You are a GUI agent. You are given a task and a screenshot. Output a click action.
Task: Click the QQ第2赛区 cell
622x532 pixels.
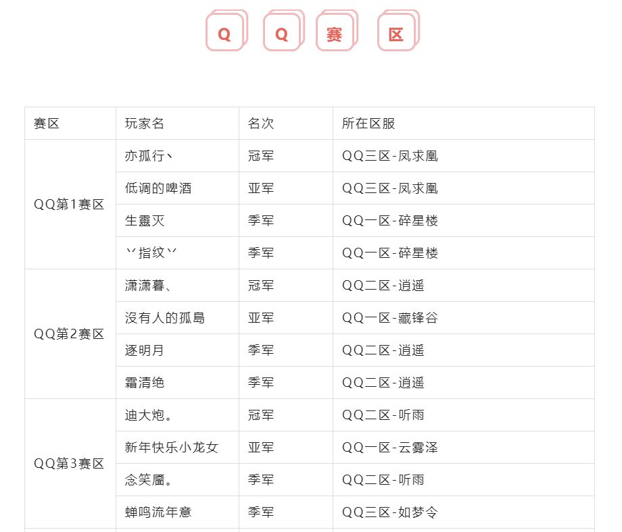(69, 334)
